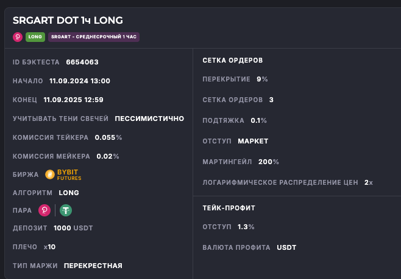The width and height of the screenshot is (401, 279).
Task: Click the Bybit coin logo icon
Action: [50, 175]
